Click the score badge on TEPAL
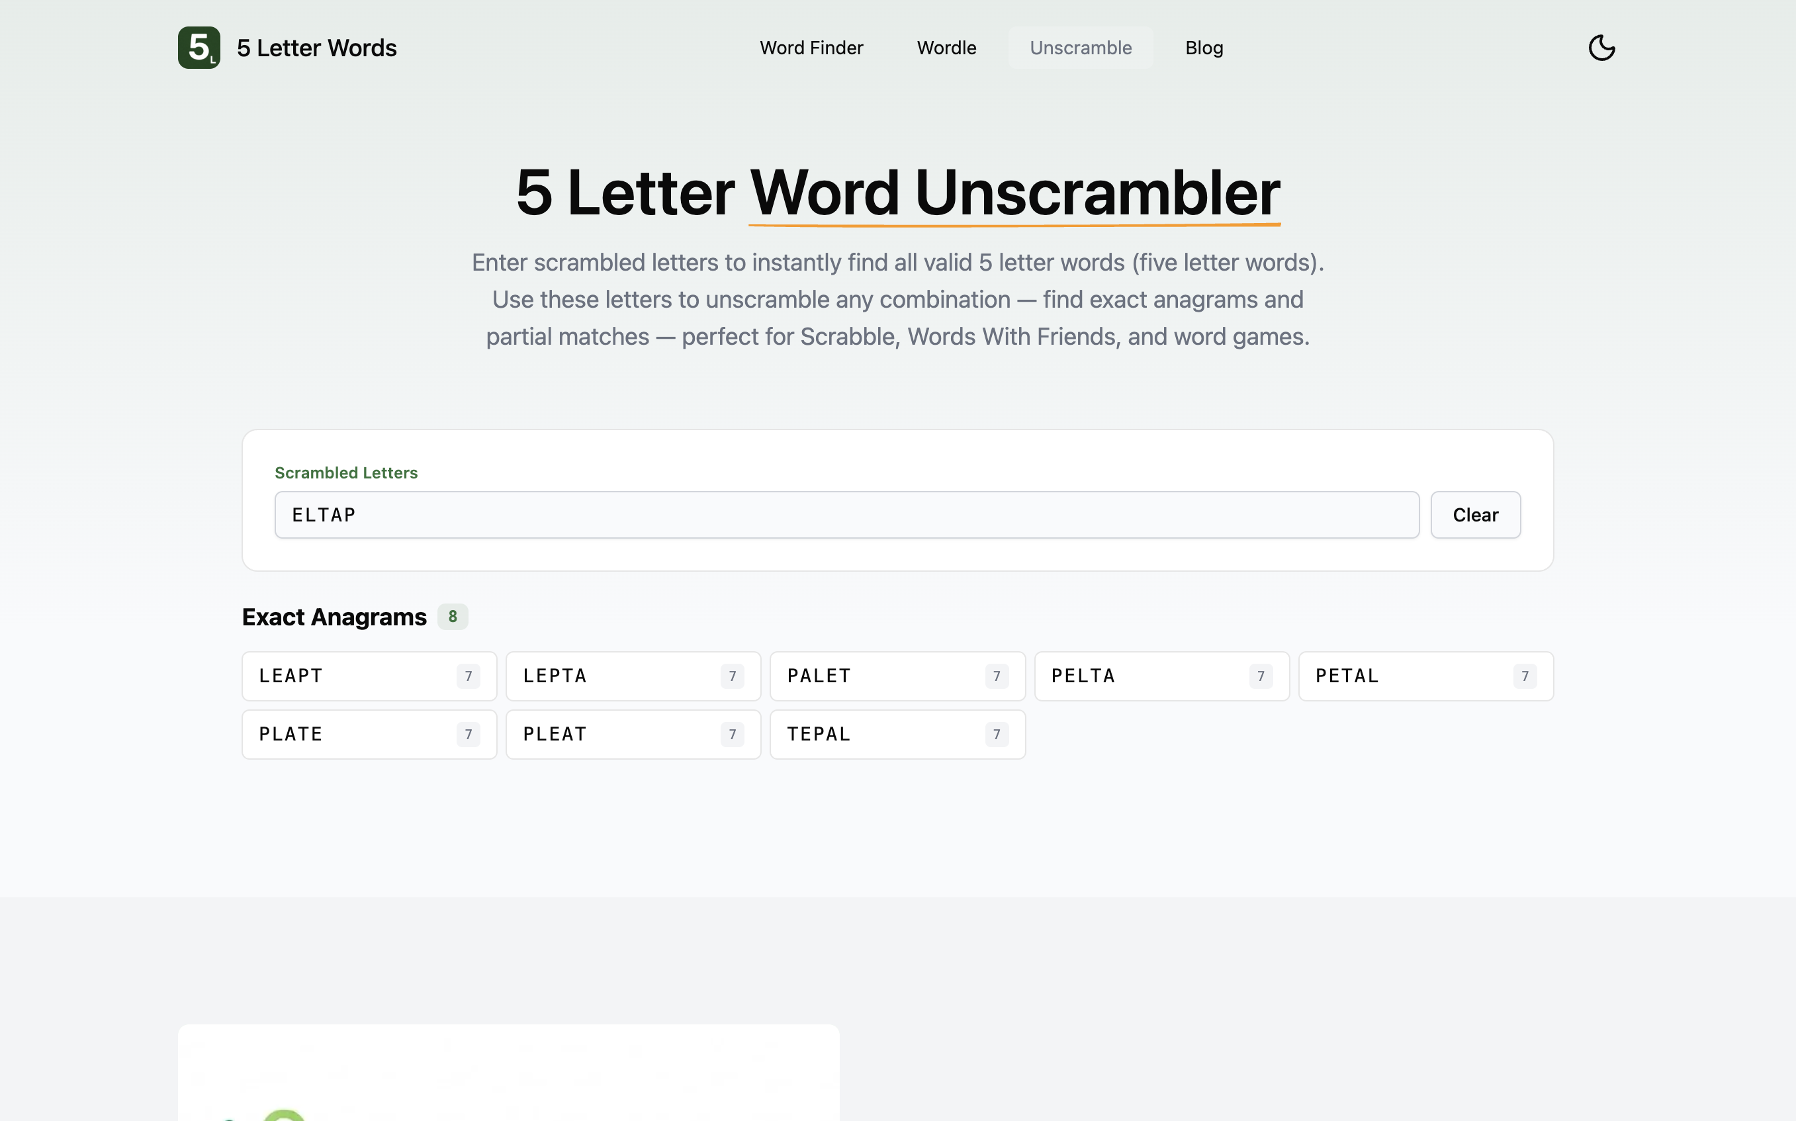The image size is (1796, 1121). 996,734
